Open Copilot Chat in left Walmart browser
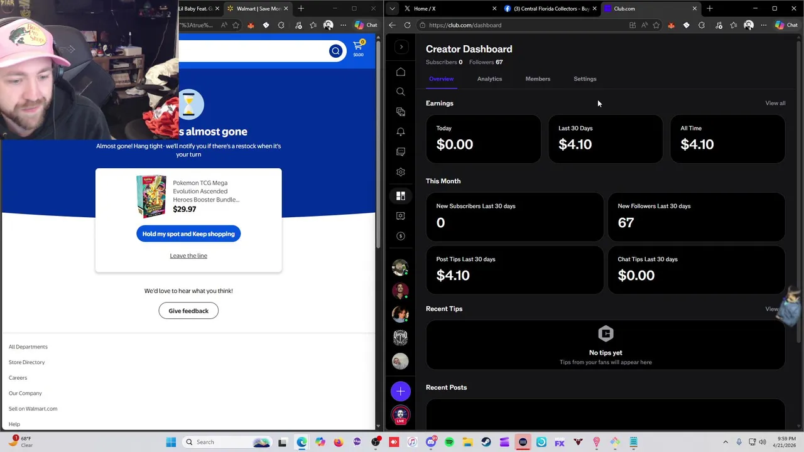This screenshot has width=804, height=452. coord(366,25)
